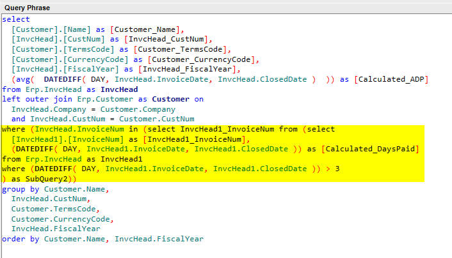452x258 pixels.
Task: Click "InvcHead1_InvoiceNum" after the inner select
Action: [x=227, y=129]
